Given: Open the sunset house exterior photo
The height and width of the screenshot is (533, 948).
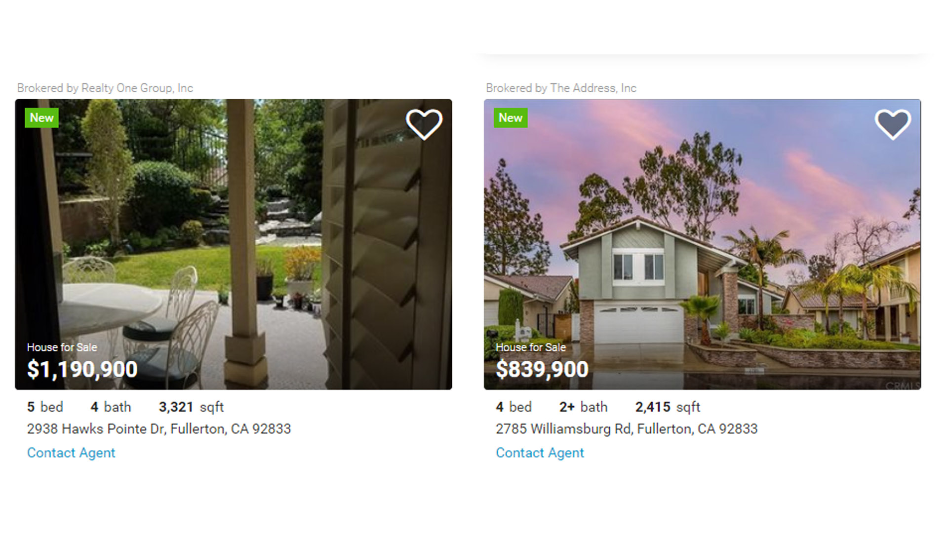Looking at the screenshot, I should tap(702, 244).
